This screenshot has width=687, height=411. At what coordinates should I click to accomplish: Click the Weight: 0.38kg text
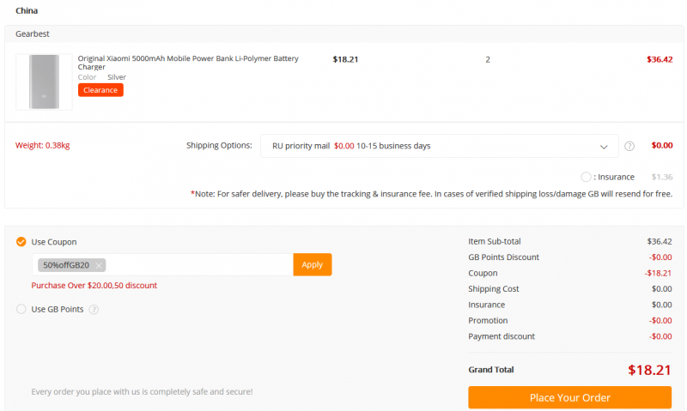42,145
